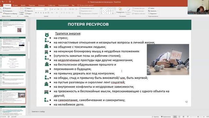Increase list indent level icon
The height and width of the screenshot is (118, 209).
73,9
